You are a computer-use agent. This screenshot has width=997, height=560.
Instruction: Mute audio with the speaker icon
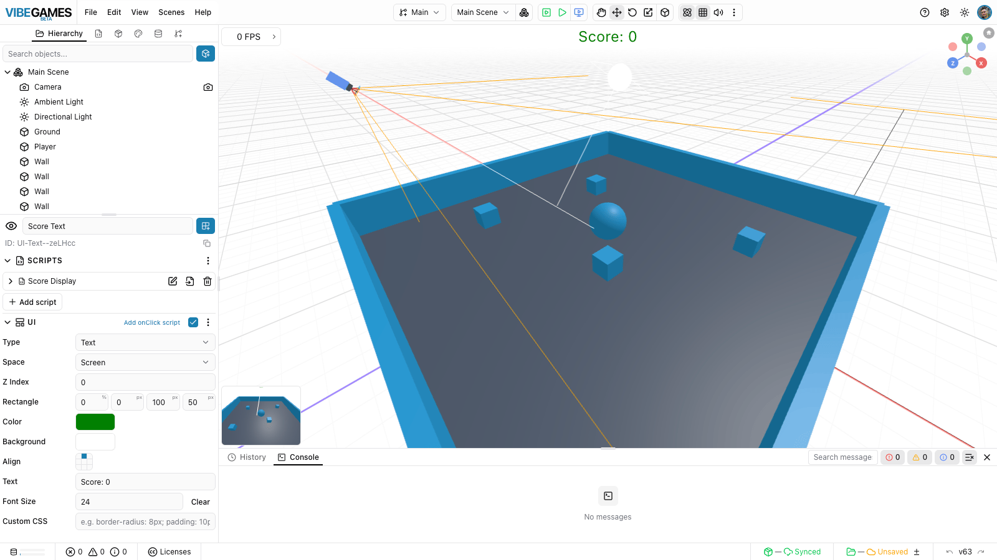click(718, 12)
